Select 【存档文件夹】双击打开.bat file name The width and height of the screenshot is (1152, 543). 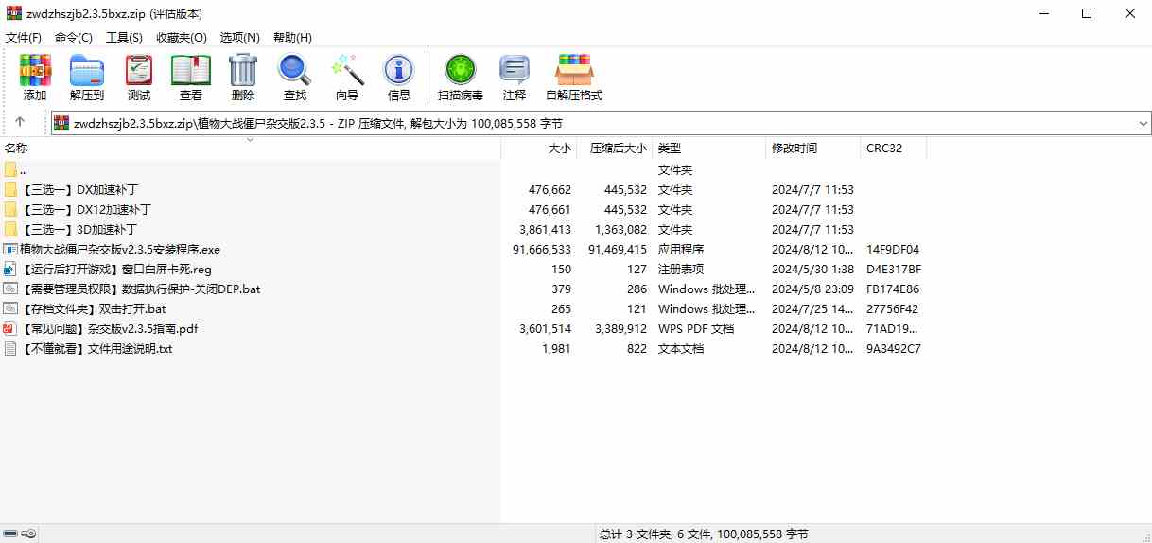pyautogui.click(x=93, y=309)
